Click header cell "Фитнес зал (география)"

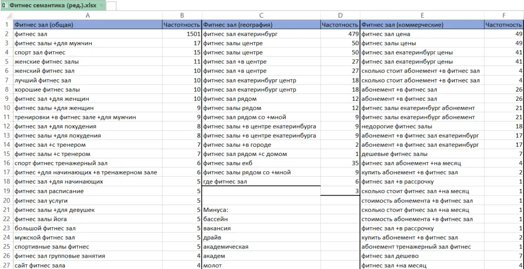pyautogui.click(x=261, y=25)
